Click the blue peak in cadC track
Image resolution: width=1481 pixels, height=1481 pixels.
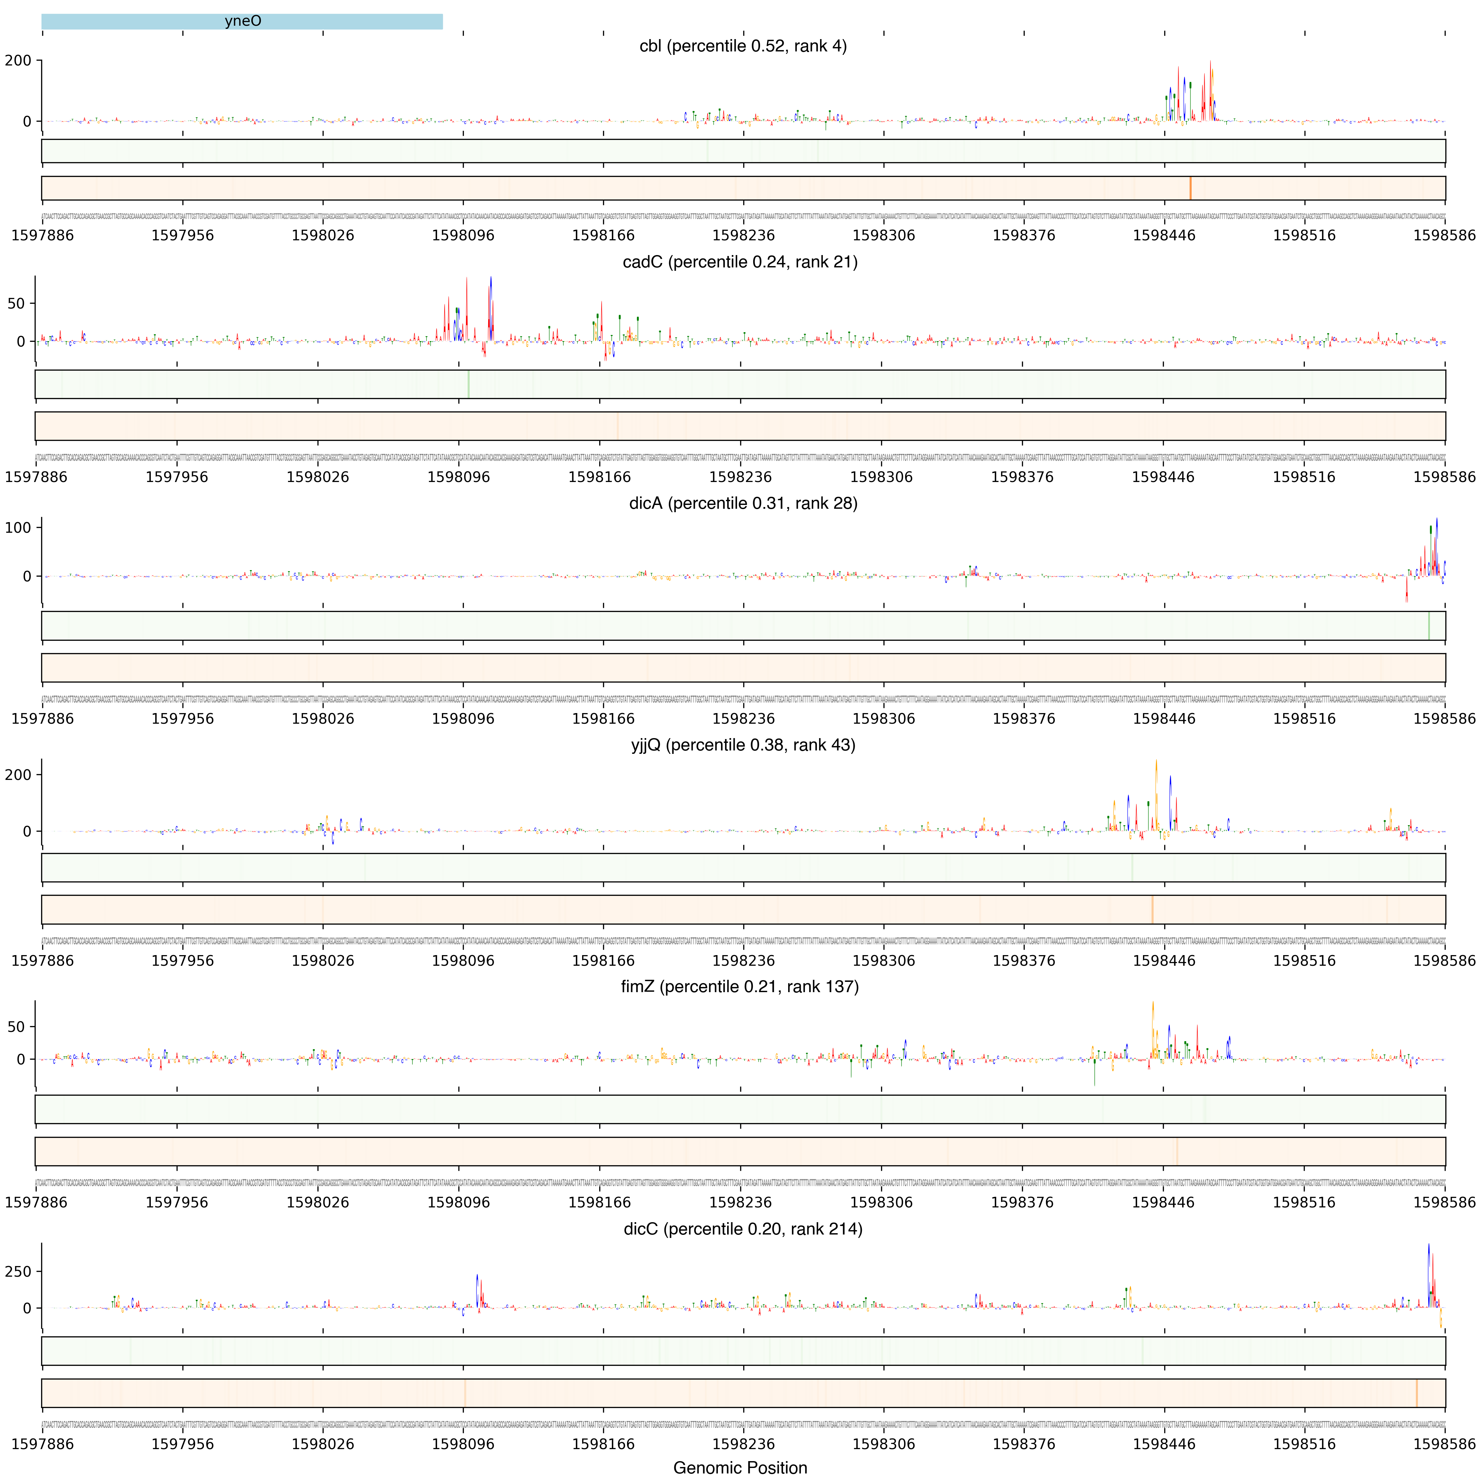pos(491,306)
